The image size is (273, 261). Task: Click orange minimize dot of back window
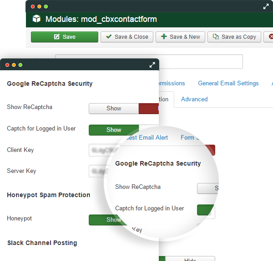pos(39,7)
